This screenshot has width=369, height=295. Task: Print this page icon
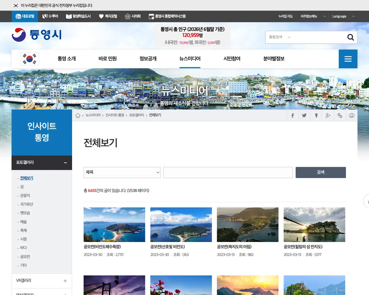(x=351, y=116)
